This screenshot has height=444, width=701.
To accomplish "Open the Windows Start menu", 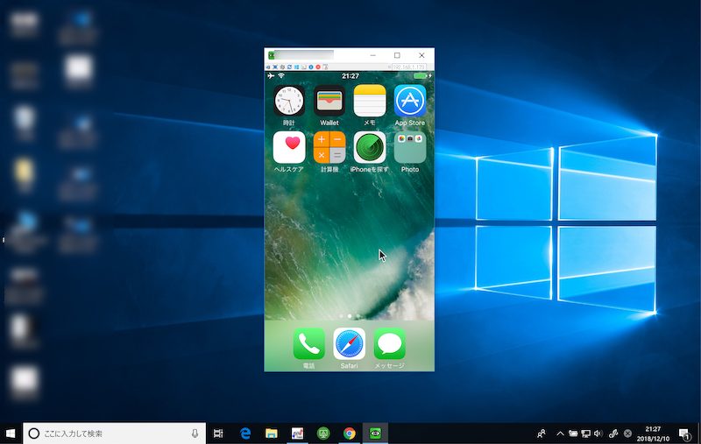I will tap(11, 433).
